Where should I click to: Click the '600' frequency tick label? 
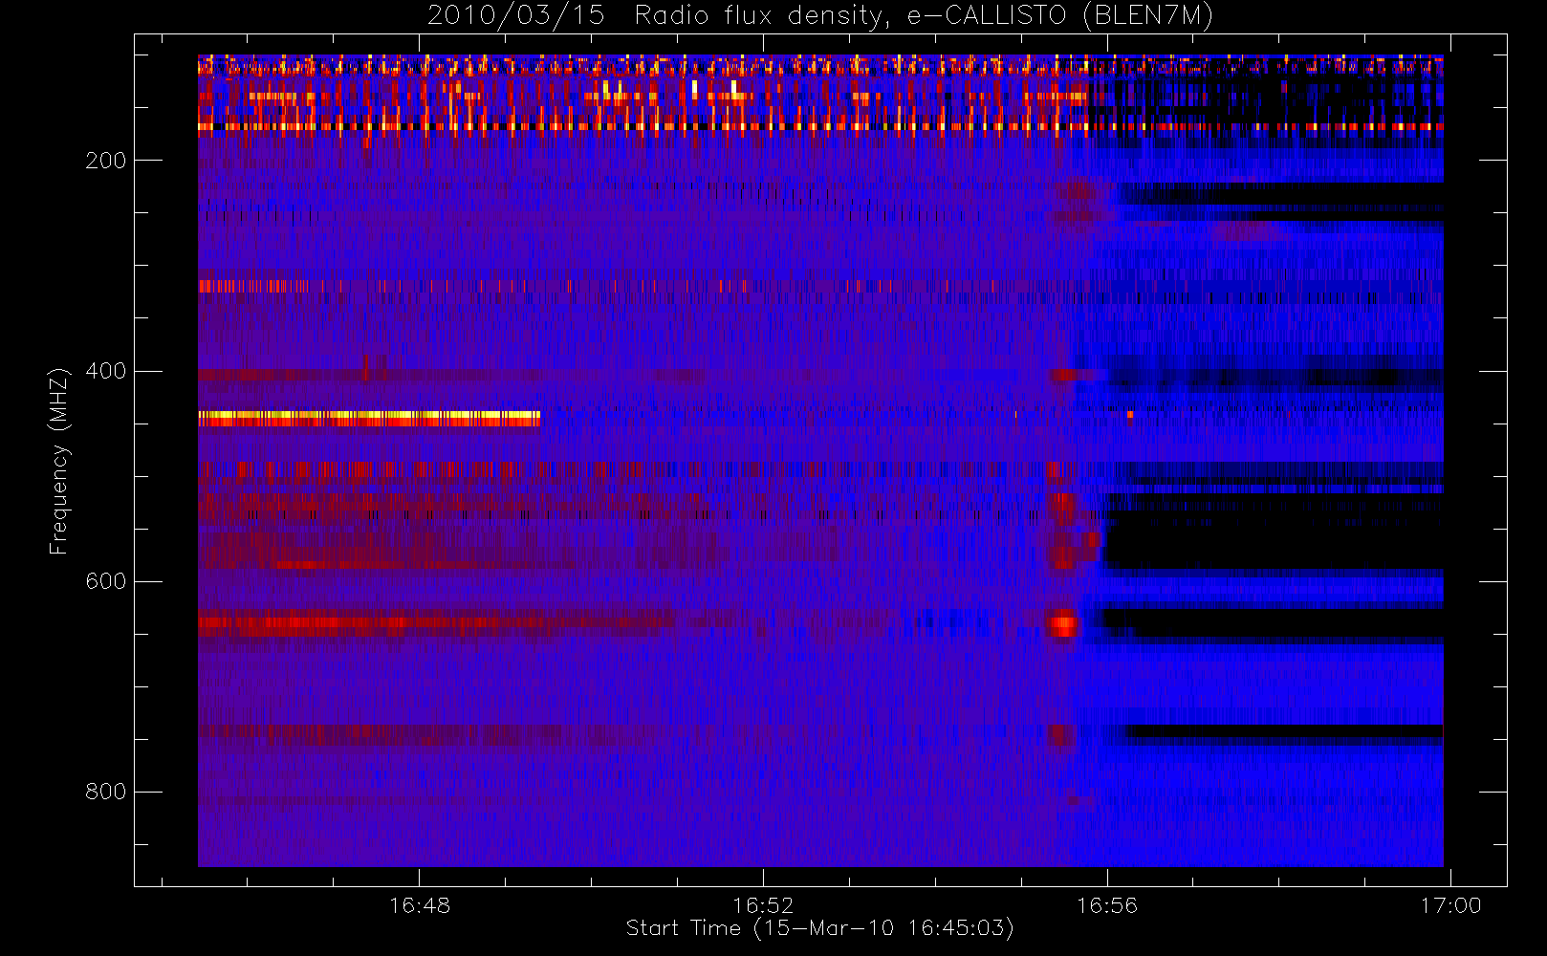105,581
